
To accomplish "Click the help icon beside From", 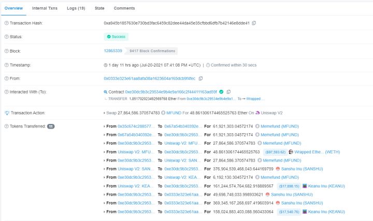I will point(7,78).
